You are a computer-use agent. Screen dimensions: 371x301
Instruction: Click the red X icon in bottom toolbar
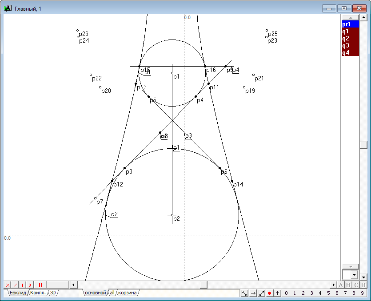[x=8, y=285]
